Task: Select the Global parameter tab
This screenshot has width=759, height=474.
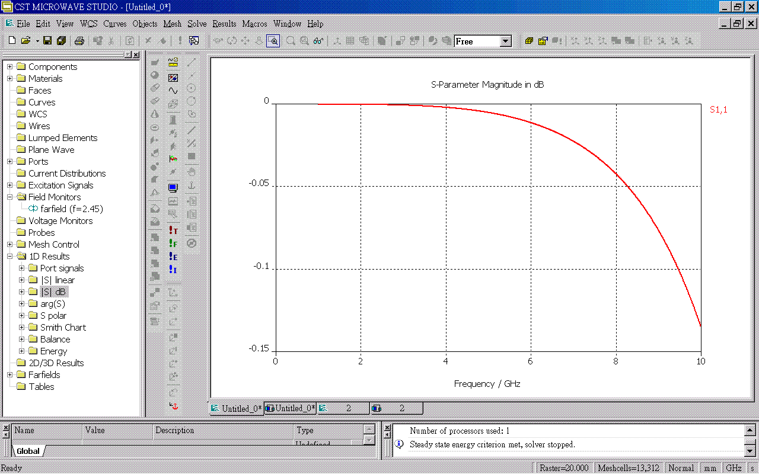Action: (x=28, y=451)
